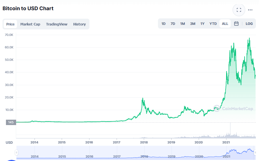
Task: Click the right range slider handle
Action: point(256,153)
